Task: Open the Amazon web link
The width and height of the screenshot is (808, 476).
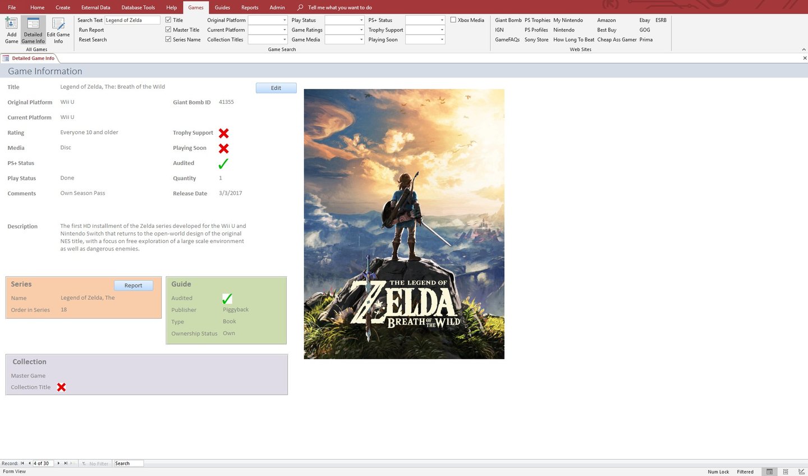Action: [x=607, y=20]
